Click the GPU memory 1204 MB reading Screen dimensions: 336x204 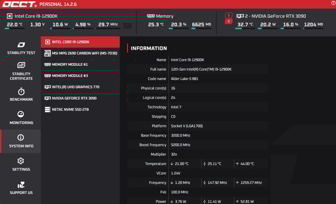[x=314, y=25]
